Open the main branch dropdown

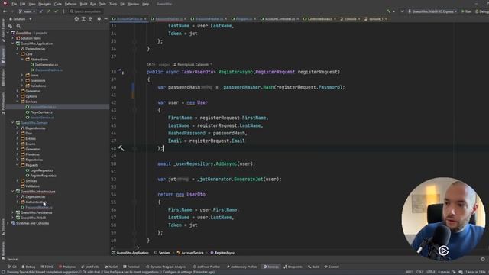click(x=28, y=11)
